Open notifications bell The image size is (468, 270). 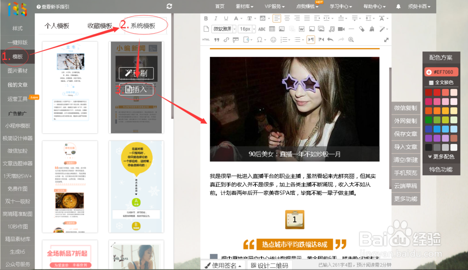[398, 6]
